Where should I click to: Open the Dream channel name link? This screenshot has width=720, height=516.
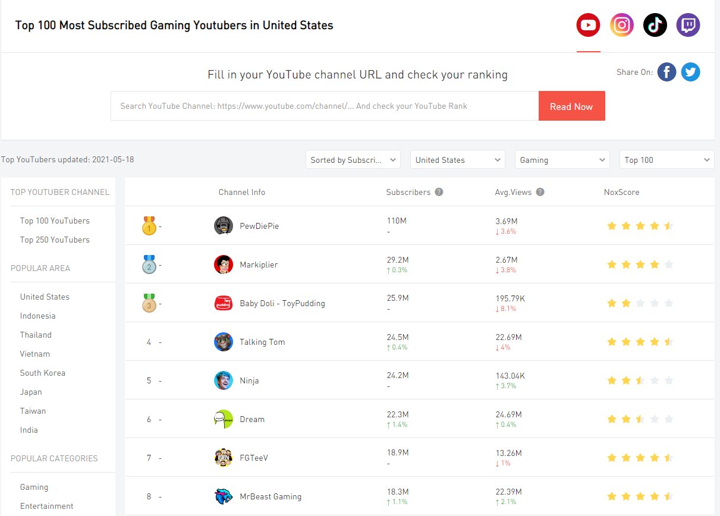pos(252,419)
